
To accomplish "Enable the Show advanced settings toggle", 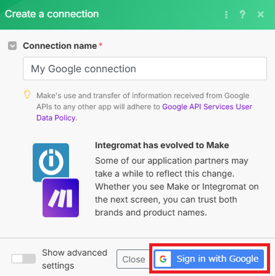I will click(x=23, y=259).
